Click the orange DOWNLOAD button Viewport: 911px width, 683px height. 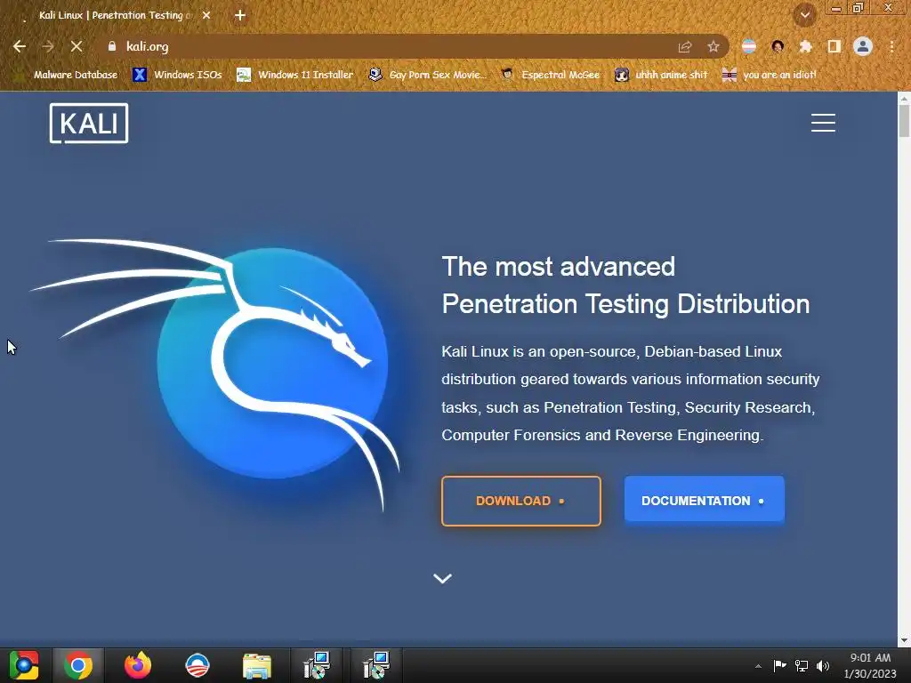(x=521, y=502)
